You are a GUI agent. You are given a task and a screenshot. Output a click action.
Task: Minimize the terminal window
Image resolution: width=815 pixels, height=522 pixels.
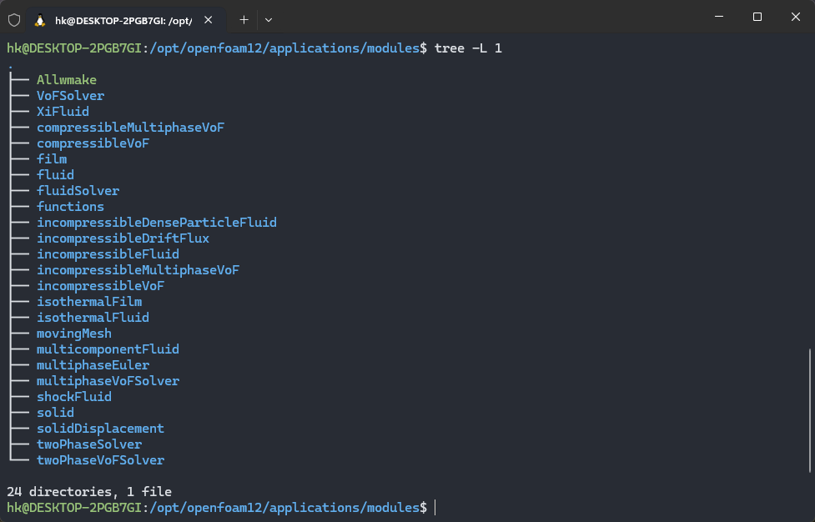[x=718, y=17]
